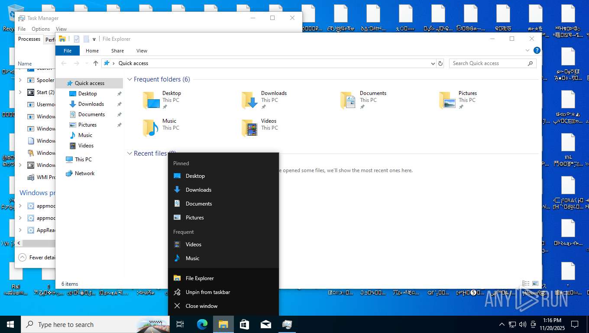Open the Explorer Help question mark icon
This screenshot has width=589, height=333.
pos(537,50)
